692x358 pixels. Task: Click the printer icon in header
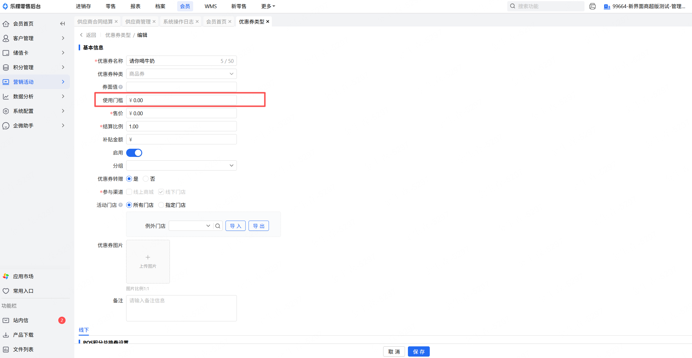click(592, 6)
